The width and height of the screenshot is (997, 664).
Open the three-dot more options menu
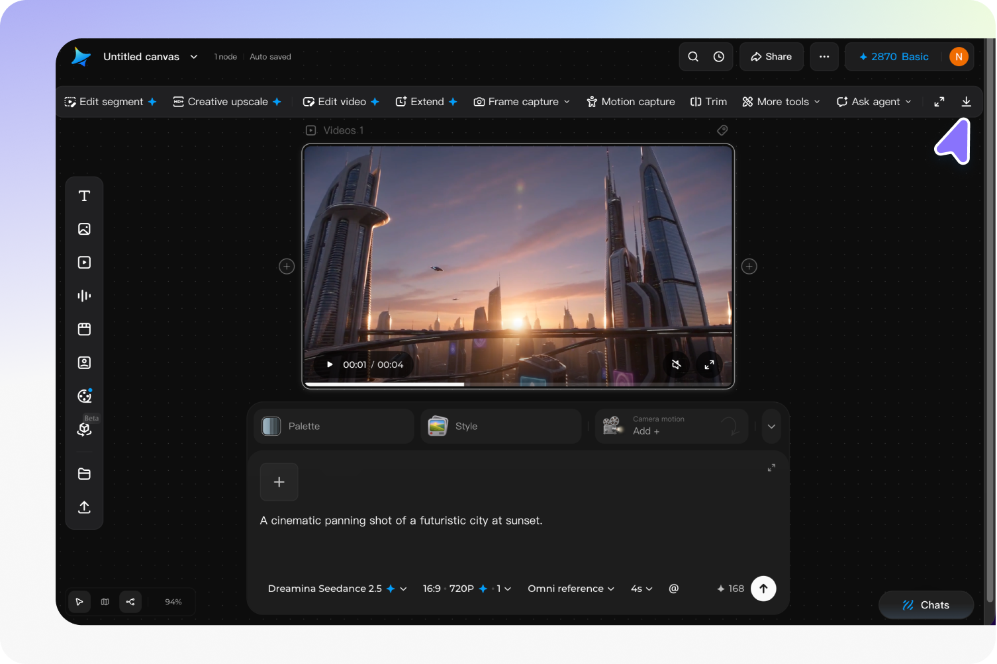point(824,57)
